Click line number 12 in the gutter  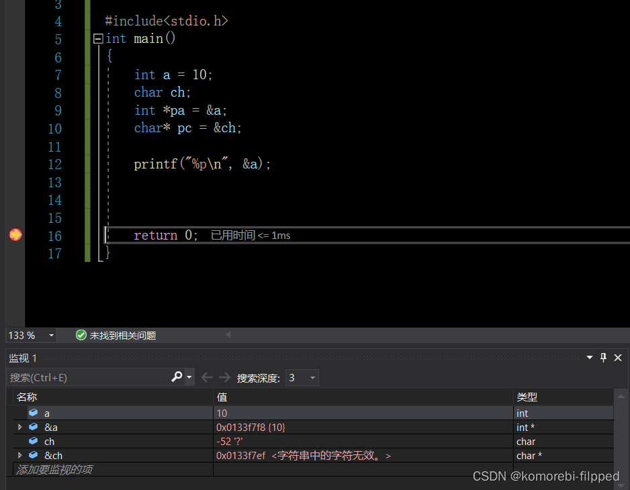click(x=54, y=164)
